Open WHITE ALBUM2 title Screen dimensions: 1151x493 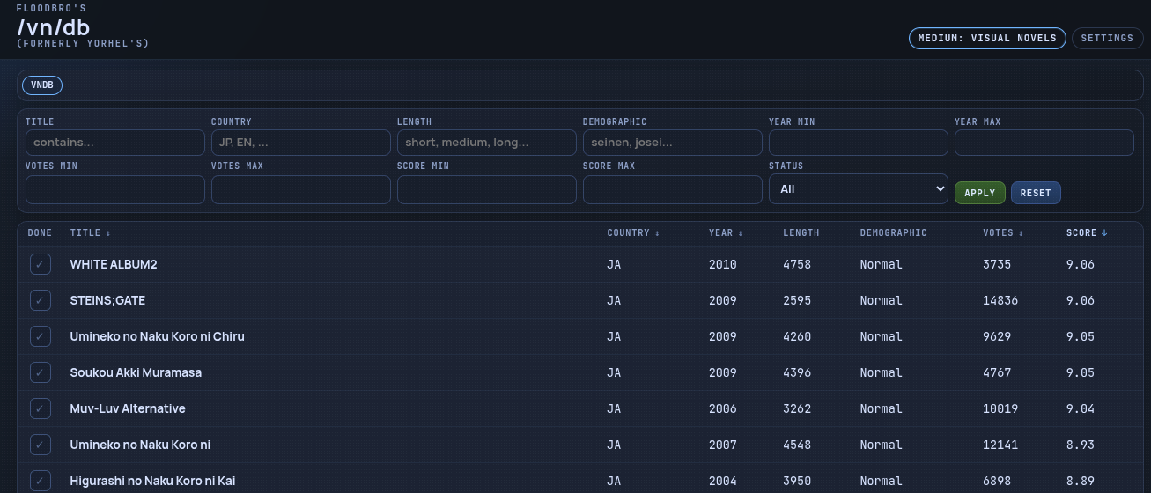tap(114, 264)
